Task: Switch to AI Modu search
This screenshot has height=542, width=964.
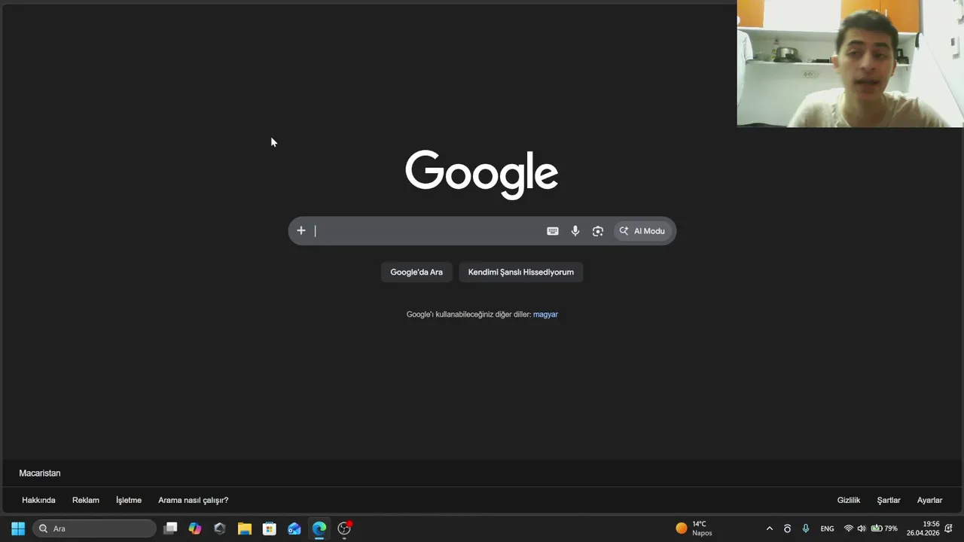Action: tap(642, 231)
